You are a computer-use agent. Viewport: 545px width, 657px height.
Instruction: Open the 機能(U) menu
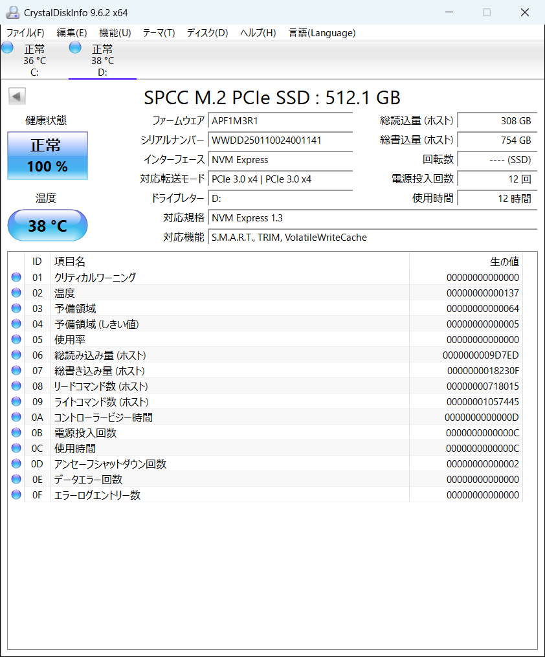point(115,32)
